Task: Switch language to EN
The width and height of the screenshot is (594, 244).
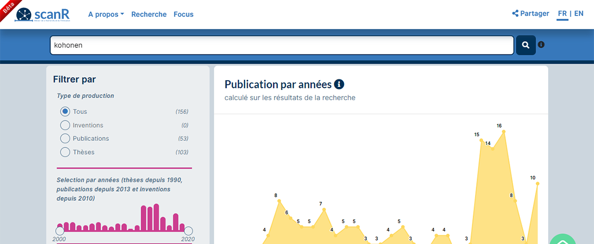Action: (x=579, y=14)
